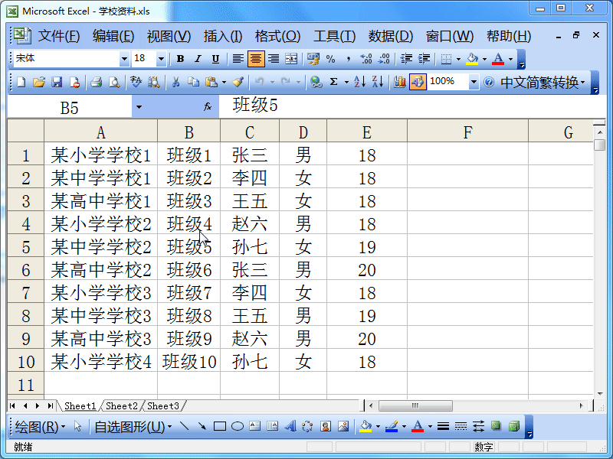The width and height of the screenshot is (613, 459).
Task: Sort ascending with the A-Z icon
Action: point(359,83)
